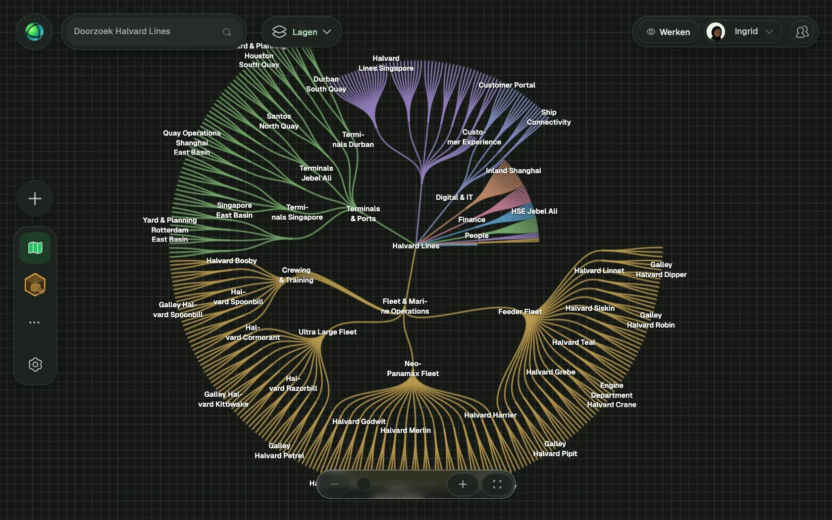Select the Feeder Fleet node
This screenshot has height=520, width=832.
click(520, 312)
